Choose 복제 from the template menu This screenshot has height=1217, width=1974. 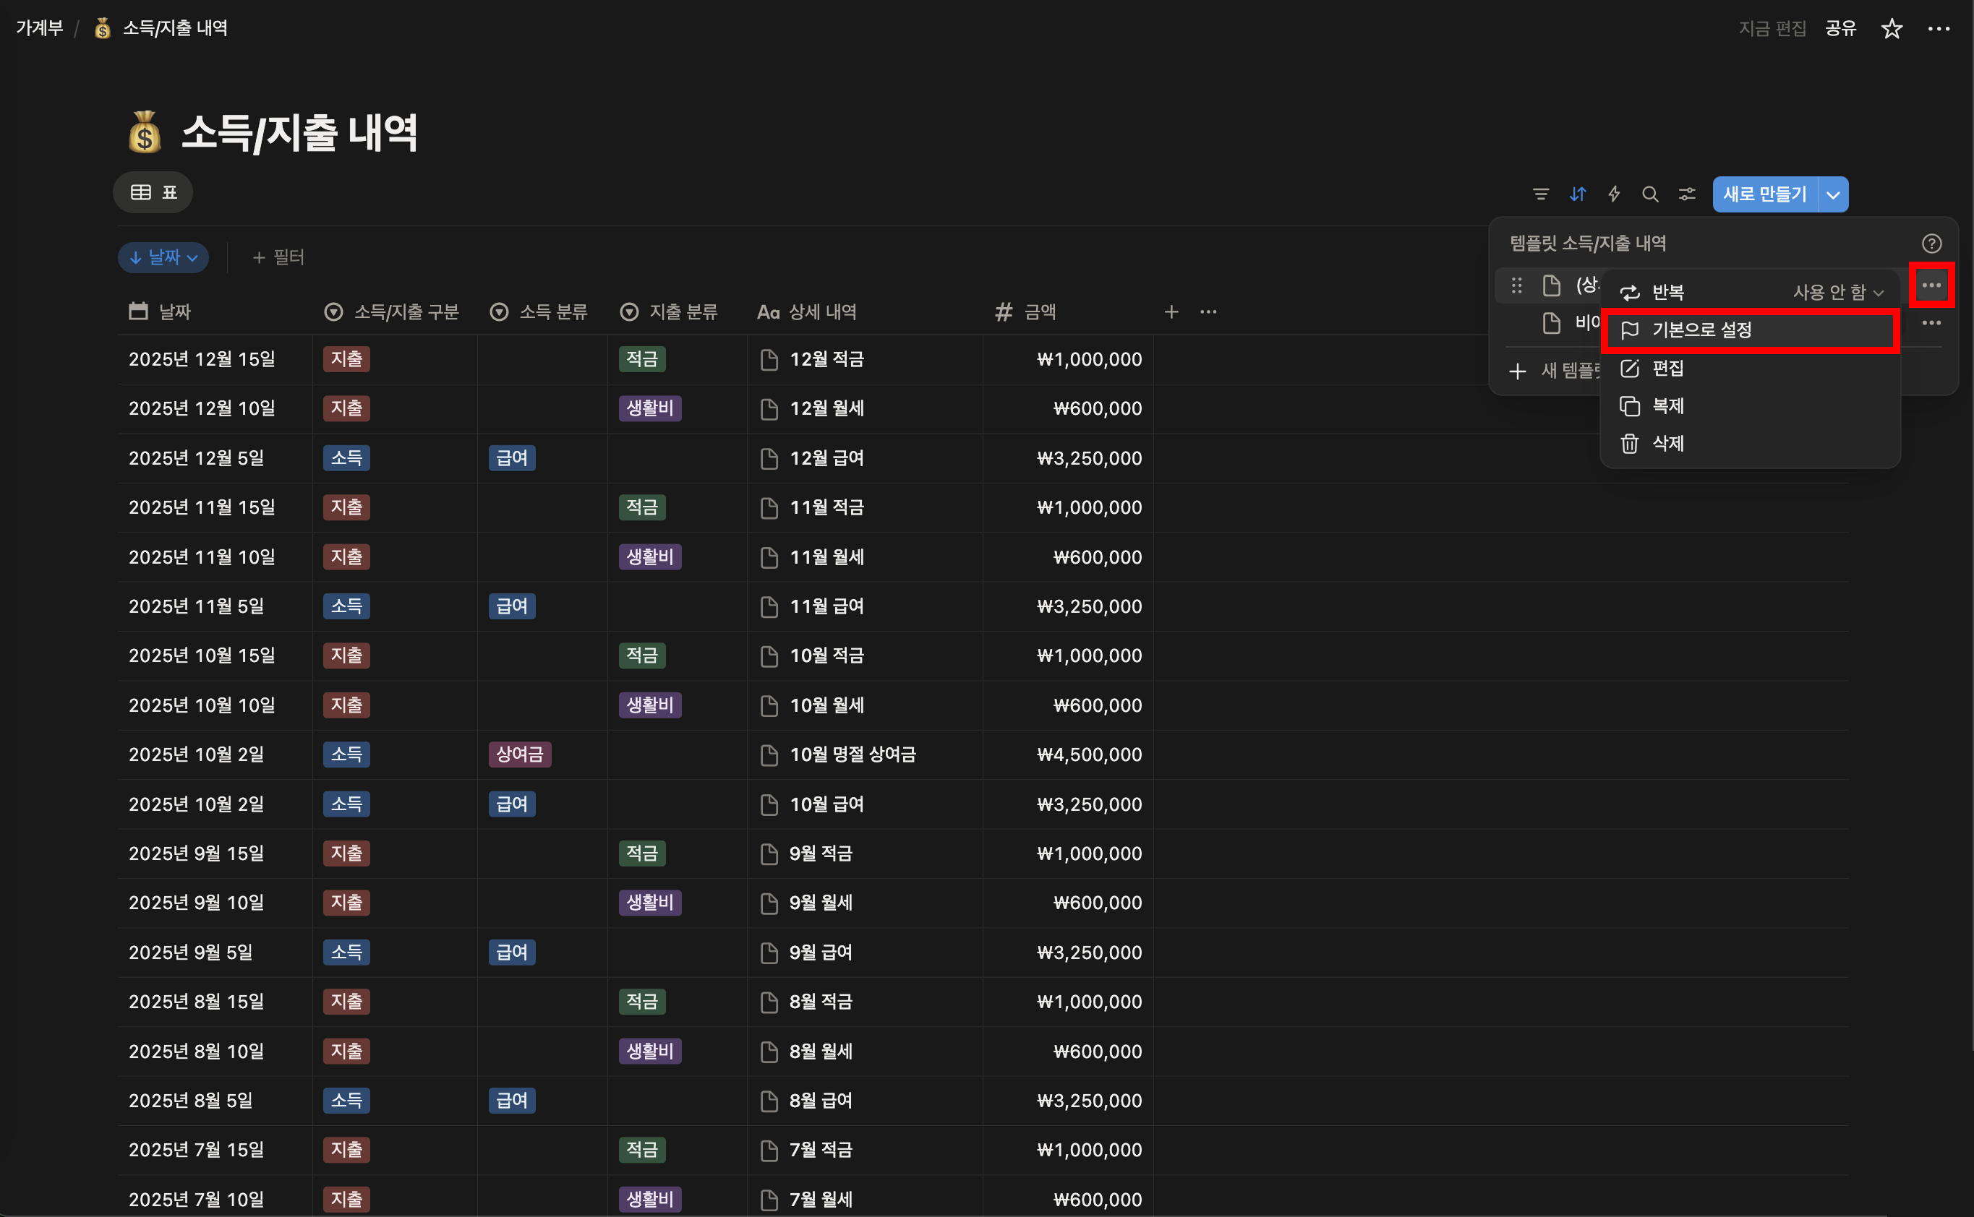(x=1667, y=405)
